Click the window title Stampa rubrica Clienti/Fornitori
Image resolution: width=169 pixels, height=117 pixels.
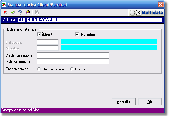tap(38, 5)
